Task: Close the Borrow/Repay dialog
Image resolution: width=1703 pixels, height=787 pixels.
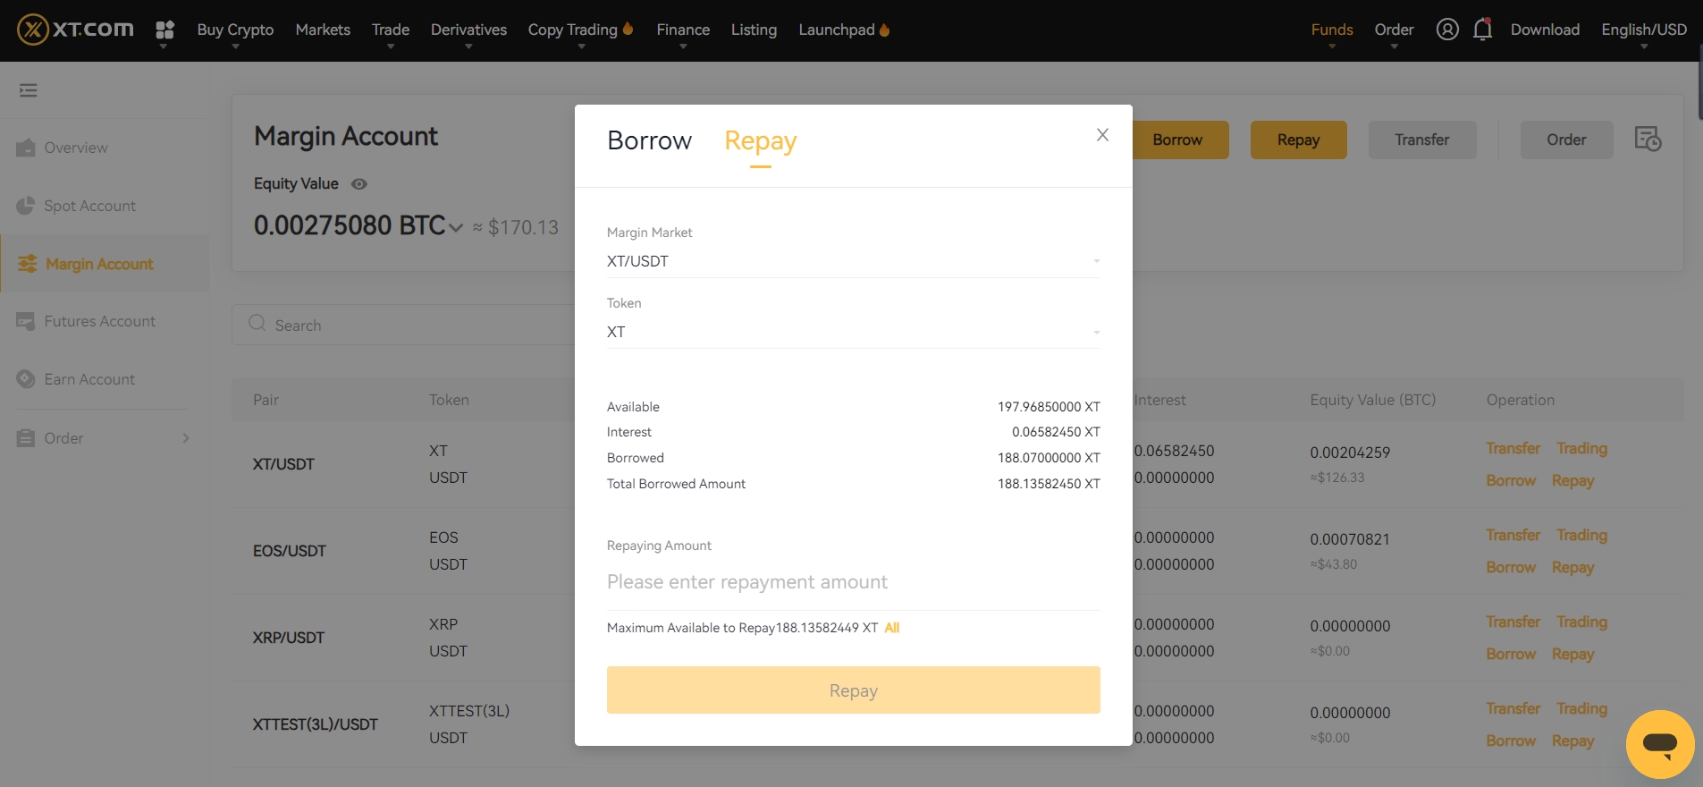Action: pos(1102,134)
